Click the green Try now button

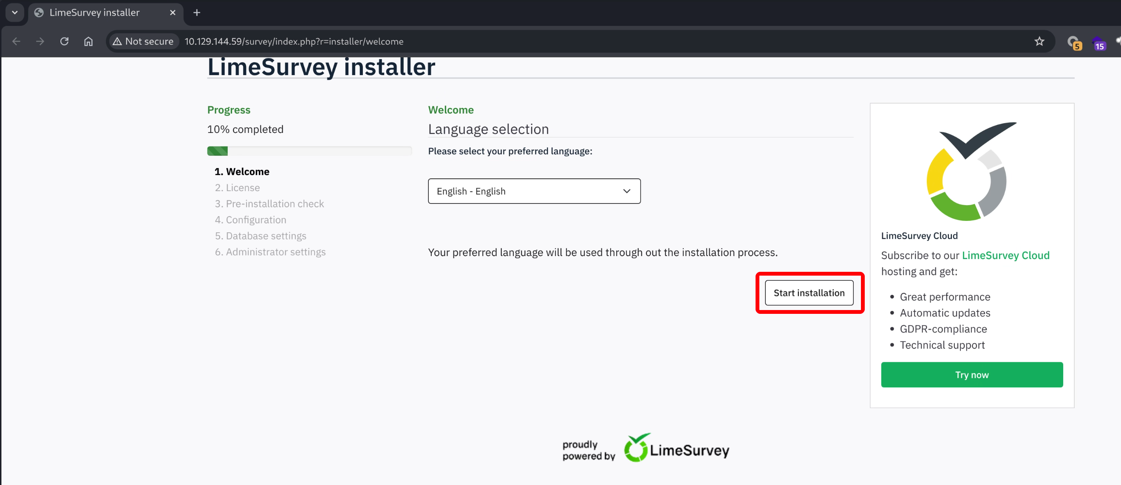971,375
